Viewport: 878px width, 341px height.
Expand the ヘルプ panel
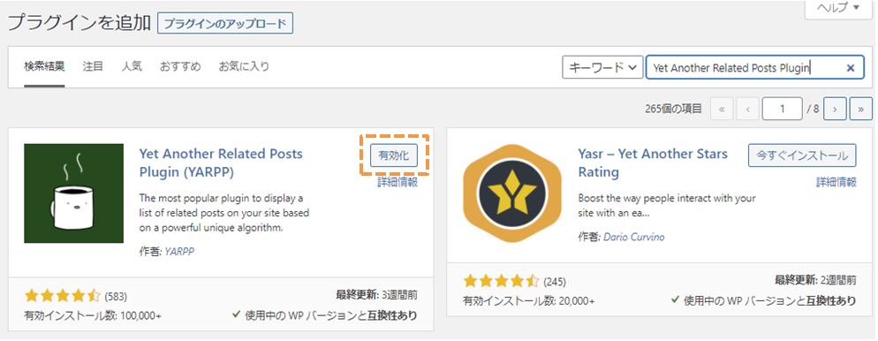[x=839, y=8]
